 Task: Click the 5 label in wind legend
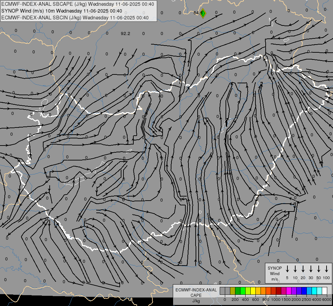(x=287, y=278)
